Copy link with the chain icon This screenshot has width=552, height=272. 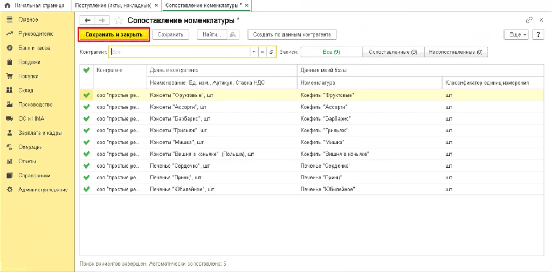529,20
